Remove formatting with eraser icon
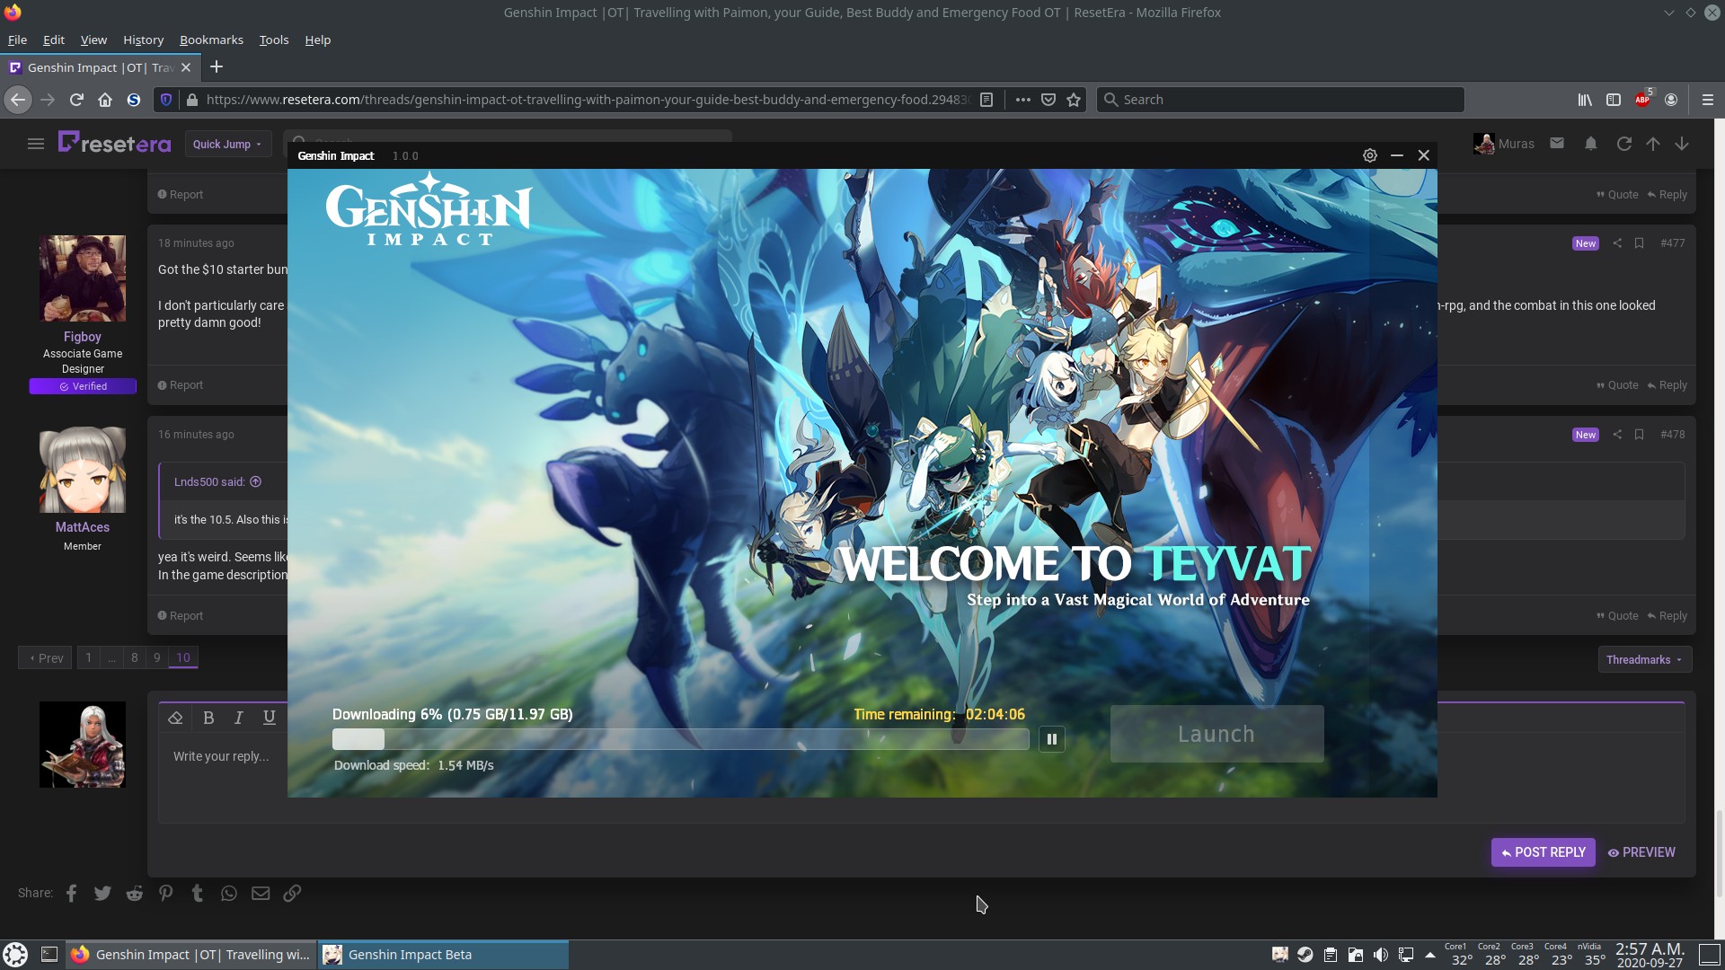1725x970 pixels. coord(175,718)
